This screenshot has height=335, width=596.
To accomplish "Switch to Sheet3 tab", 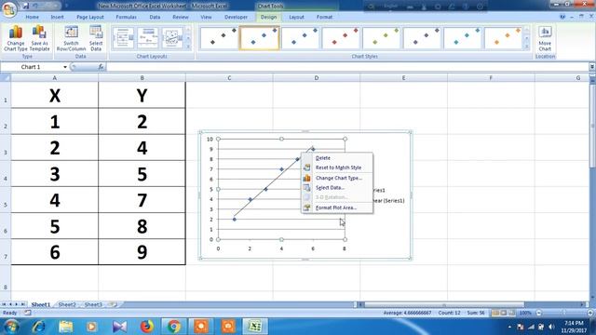I will coord(93,304).
